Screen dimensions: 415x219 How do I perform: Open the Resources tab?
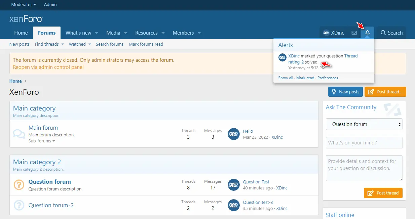point(146,33)
